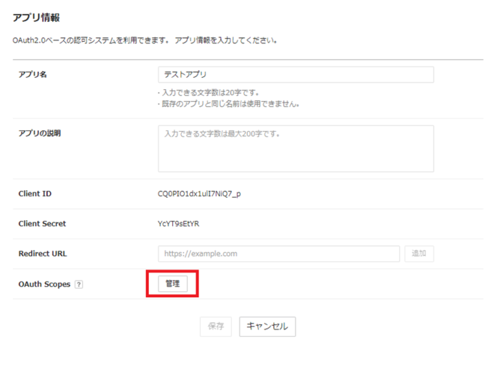494x372 pixels.
Task: Click into the アプリの説明 text area
Action: point(295,148)
